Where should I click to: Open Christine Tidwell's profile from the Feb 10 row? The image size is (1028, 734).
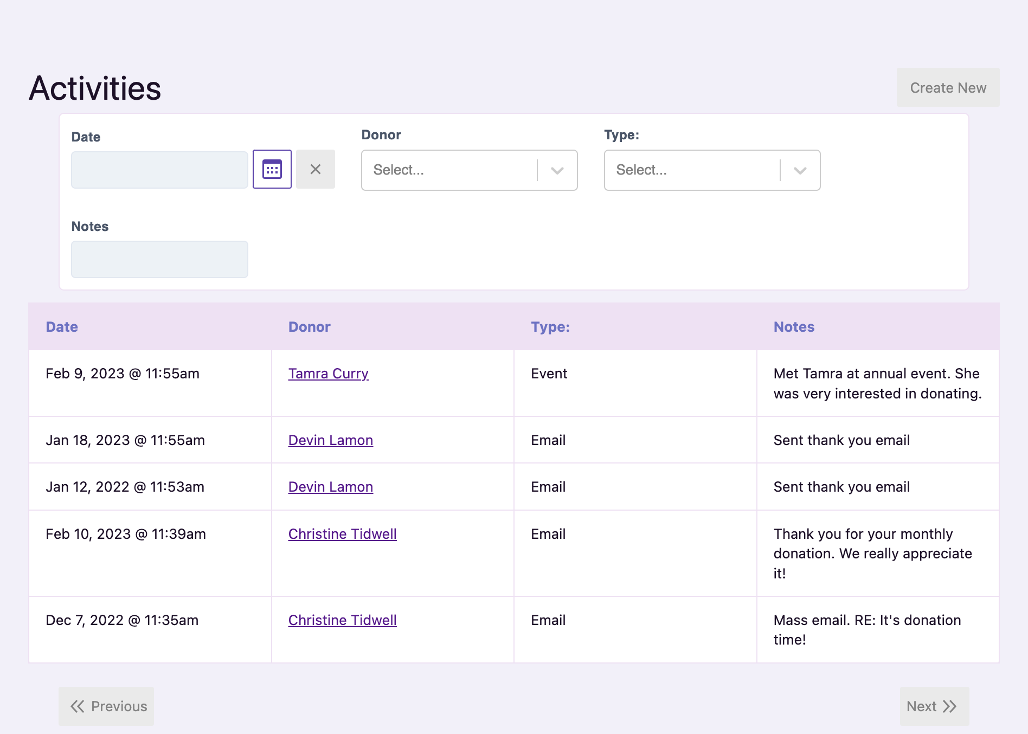coord(342,534)
